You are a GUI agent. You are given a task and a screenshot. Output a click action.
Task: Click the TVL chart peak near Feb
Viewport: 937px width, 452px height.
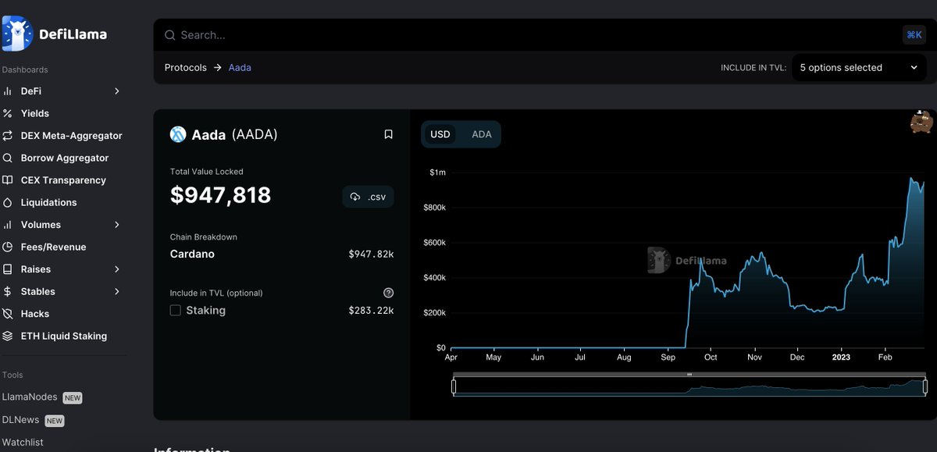(x=910, y=179)
